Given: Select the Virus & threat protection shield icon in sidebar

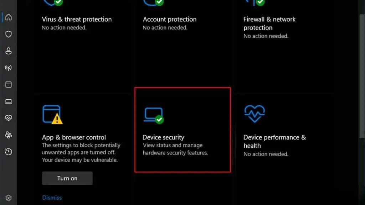Looking at the screenshot, I should [9, 34].
